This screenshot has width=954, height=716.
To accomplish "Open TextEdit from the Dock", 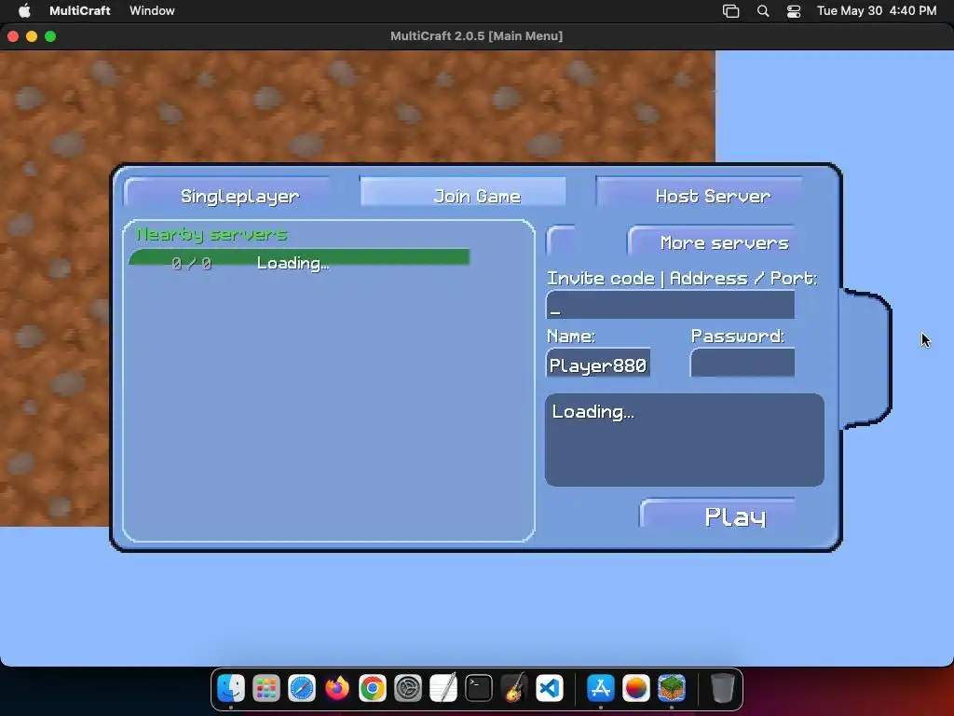I will click(443, 689).
